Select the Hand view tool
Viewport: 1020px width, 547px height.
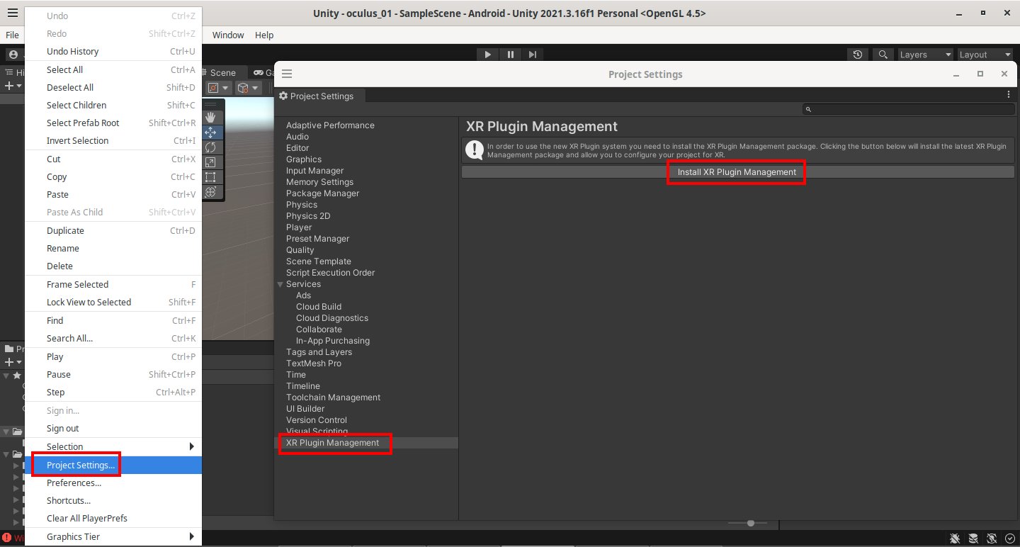[210, 118]
